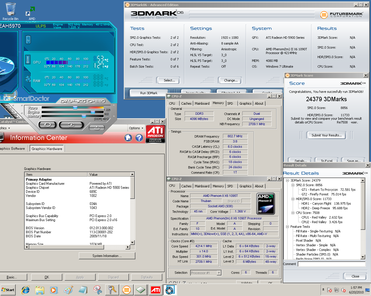Open Mainboard tab in CPU-Z processor window
The image size is (371, 296).
coord(202,186)
